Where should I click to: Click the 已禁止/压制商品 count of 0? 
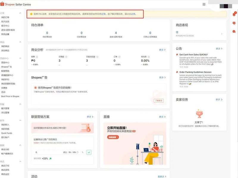pos(150,33)
